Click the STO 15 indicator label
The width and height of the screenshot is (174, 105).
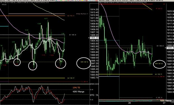94,95
